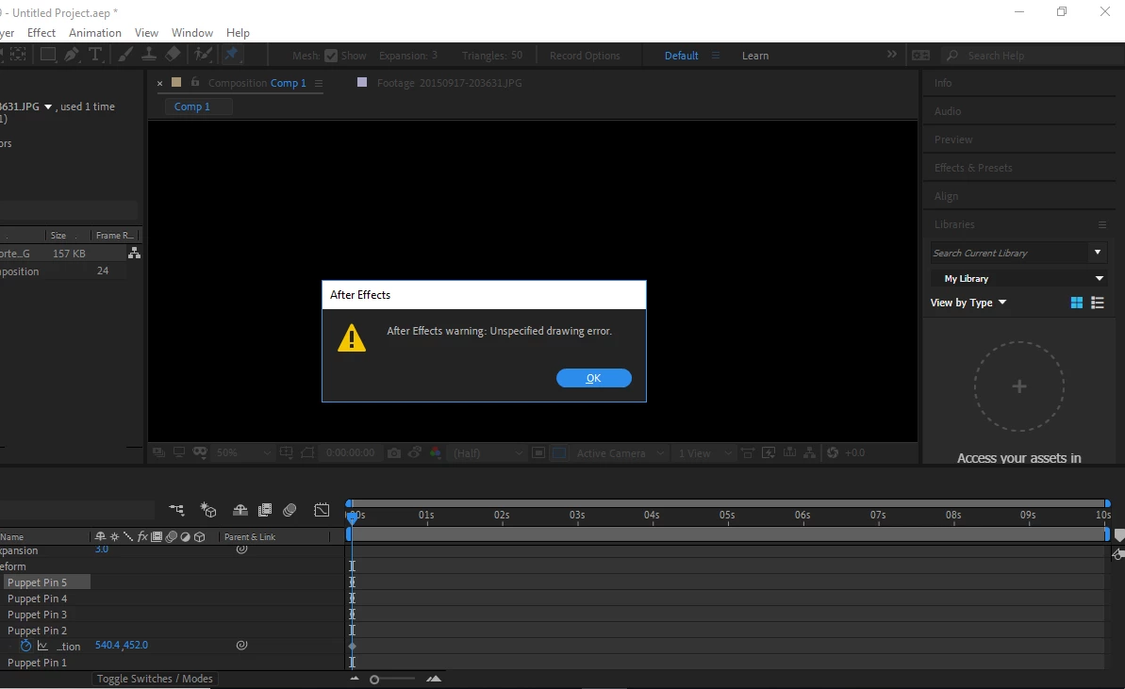Screen dimensions: 1125x689
Task: Select the Rectangle shape tool
Action: pyautogui.click(x=47, y=55)
